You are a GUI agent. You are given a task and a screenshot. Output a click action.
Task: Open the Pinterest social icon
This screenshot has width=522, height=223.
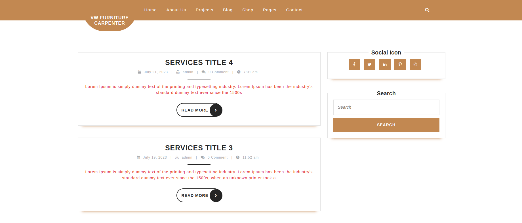coord(400,64)
